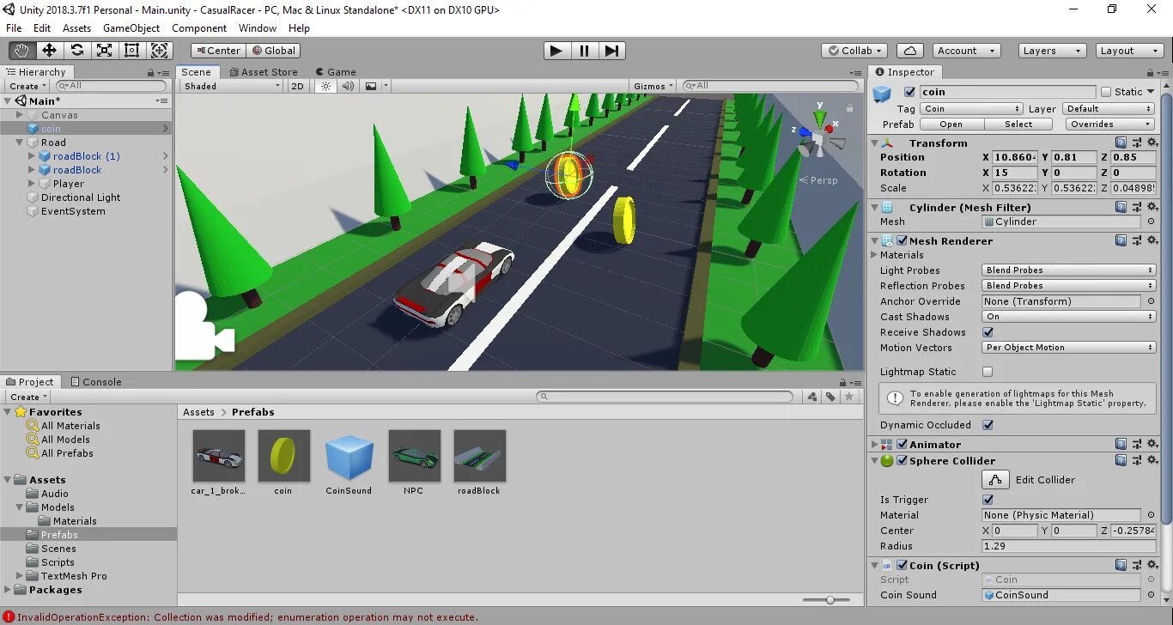Select the Rotate tool
The height and width of the screenshot is (625, 1173).
coord(76,51)
